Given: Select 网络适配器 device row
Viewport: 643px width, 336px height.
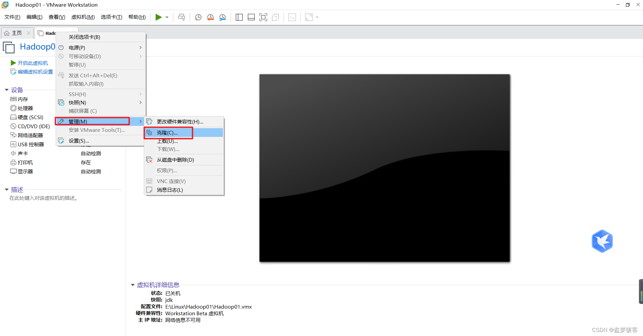Looking at the screenshot, I should 27,135.
